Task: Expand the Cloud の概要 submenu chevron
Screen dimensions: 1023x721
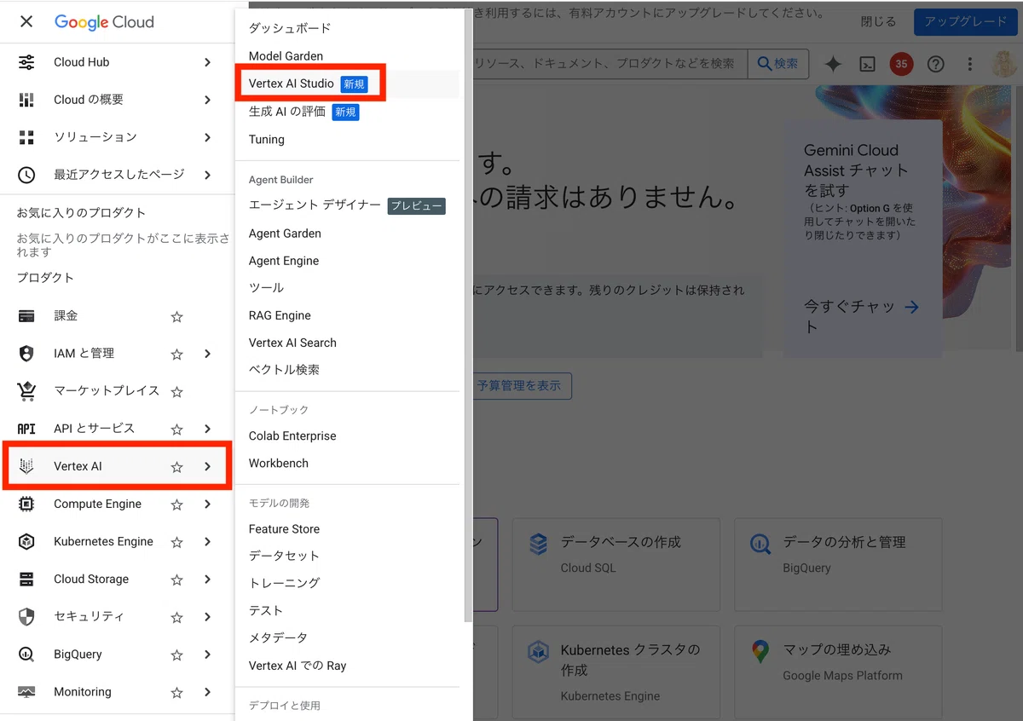Action: tap(207, 100)
